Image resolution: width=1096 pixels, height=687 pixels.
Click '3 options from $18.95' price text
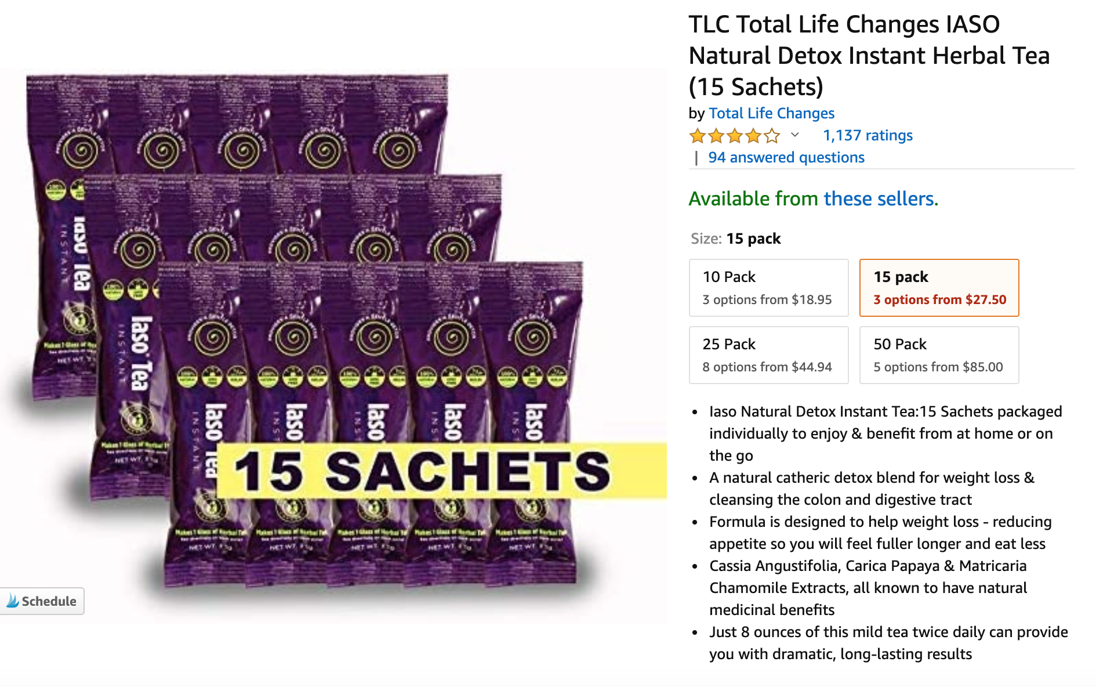click(x=767, y=300)
